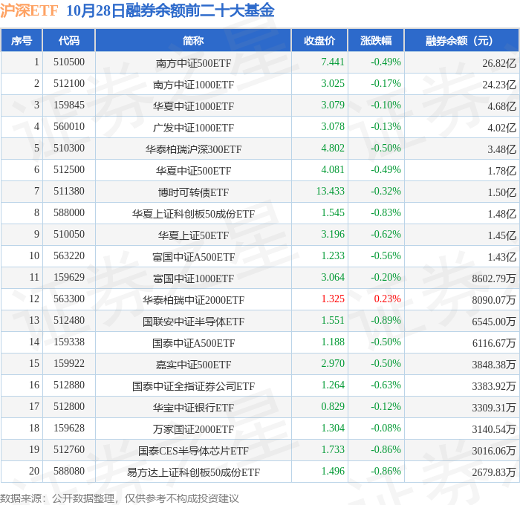Select the 华夏上证50ETF name cell
Viewport: 520px width, 505px height.
(193, 235)
